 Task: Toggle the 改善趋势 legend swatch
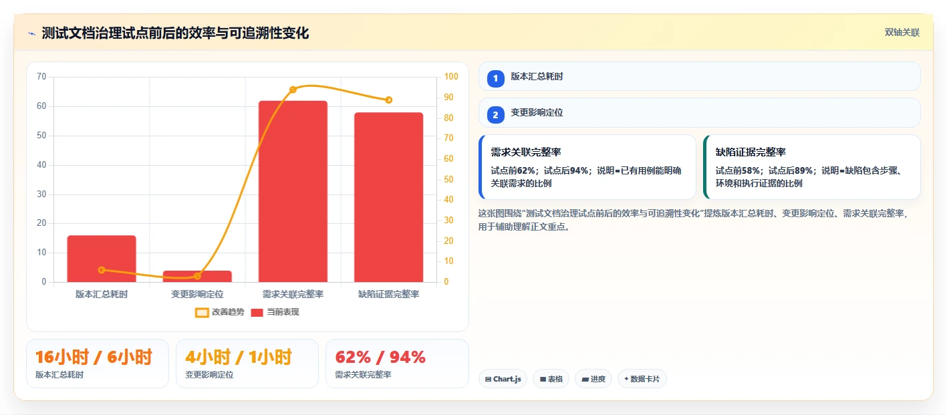coord(202,312)
